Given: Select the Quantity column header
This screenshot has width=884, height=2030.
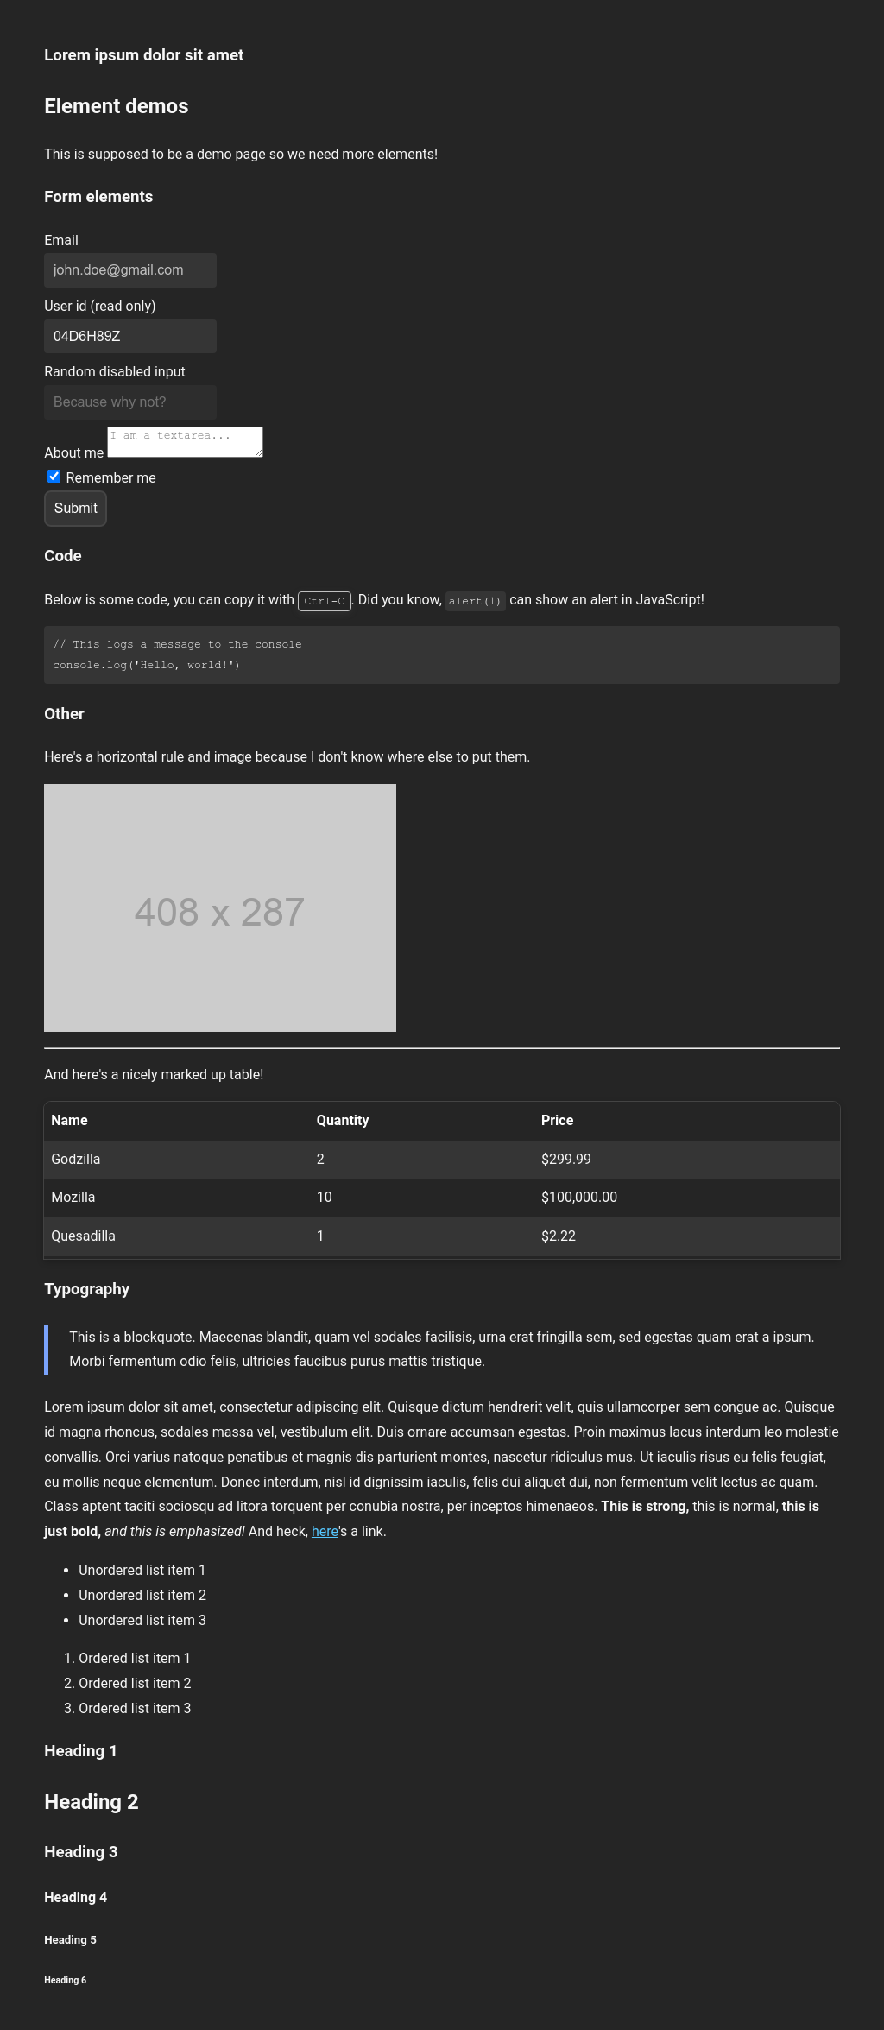Looking at the screenshot, I should (x=343, y=1120).
